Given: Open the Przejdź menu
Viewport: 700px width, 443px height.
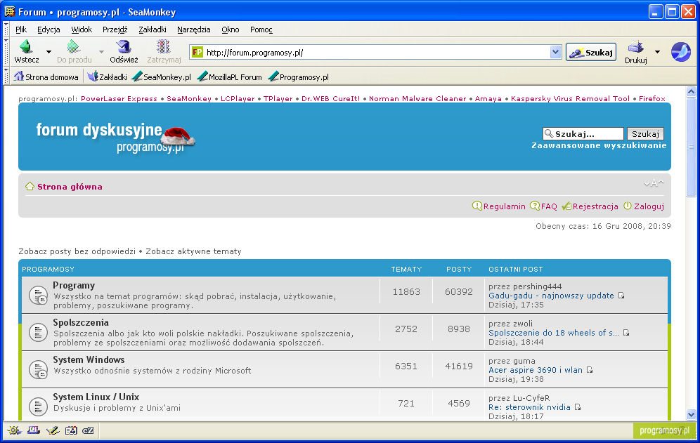Looking at the screenshot, I should (115, 29).
